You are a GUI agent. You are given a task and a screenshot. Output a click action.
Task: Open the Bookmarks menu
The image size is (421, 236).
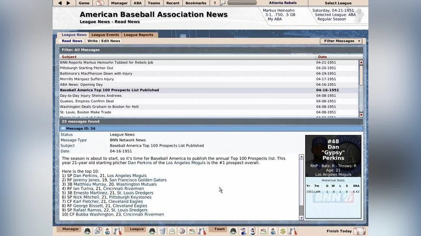(x=196, y=3)
